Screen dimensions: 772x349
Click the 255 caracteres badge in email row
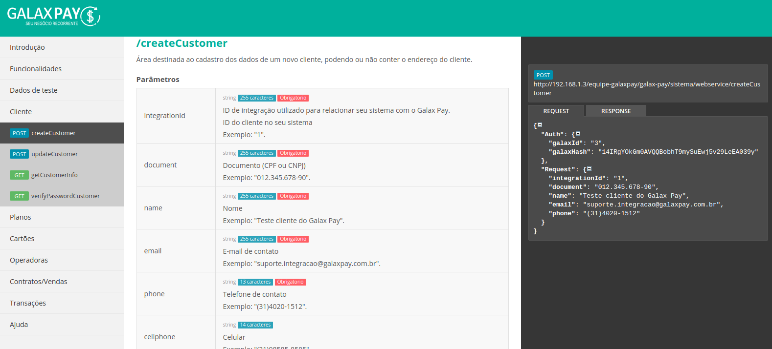pos(257,239)
